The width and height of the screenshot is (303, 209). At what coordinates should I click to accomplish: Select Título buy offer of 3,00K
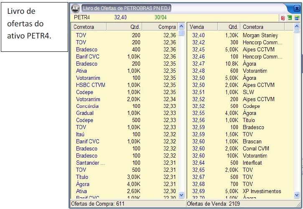click(x=125, y=177)
